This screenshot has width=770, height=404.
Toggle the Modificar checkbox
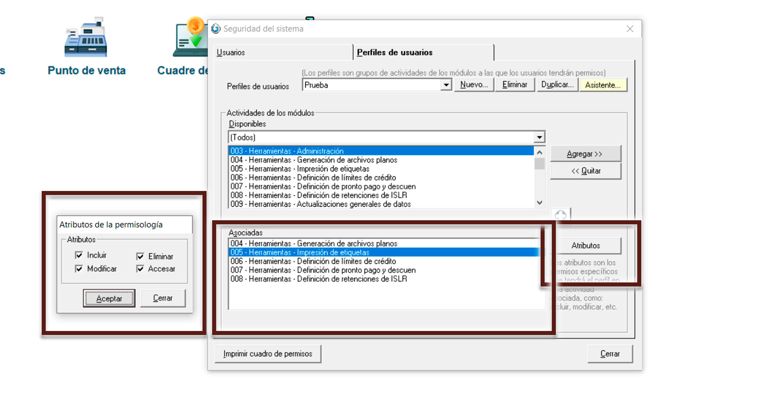tap(79, 269)
